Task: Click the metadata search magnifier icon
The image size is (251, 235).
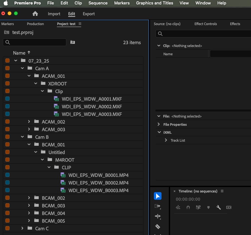Action: [x=160, y=34]
